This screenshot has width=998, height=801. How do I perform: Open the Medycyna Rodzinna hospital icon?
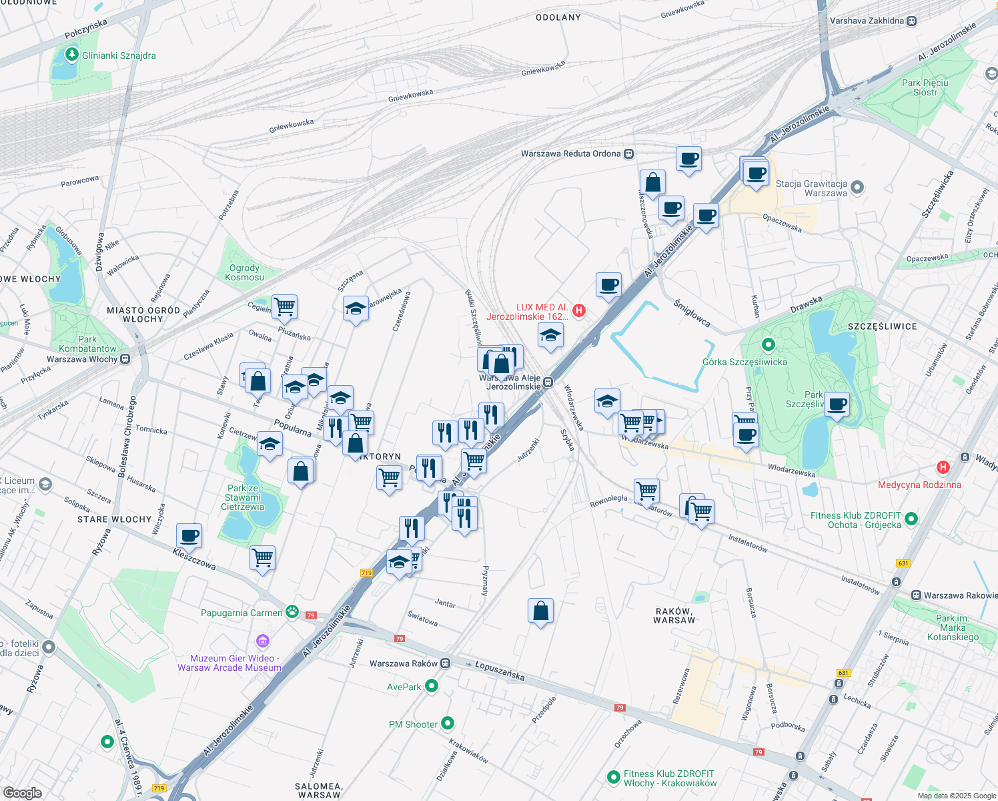[943, 467]
